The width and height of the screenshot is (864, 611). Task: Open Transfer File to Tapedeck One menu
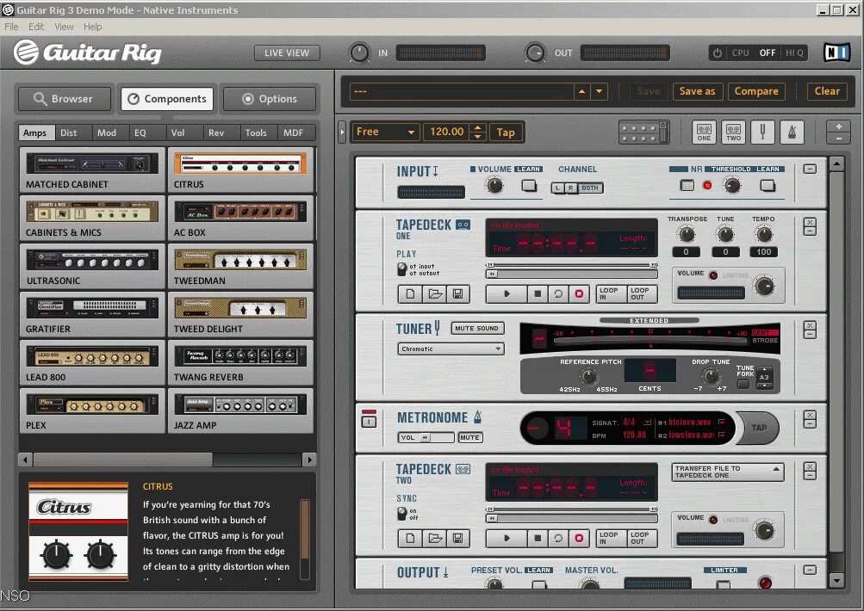click(x=727, y=472)
